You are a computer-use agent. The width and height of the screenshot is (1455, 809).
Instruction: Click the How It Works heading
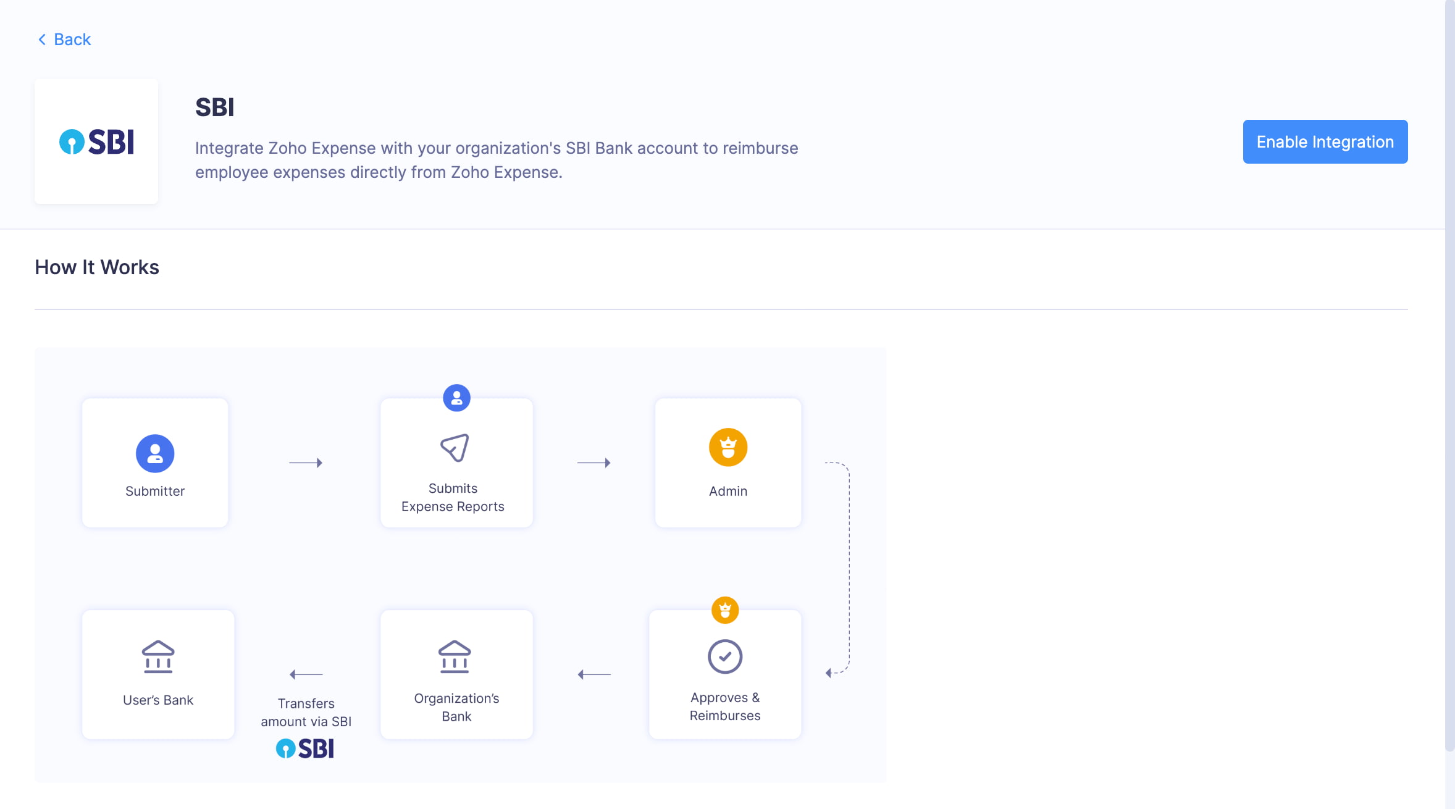[x=97, y=267]
